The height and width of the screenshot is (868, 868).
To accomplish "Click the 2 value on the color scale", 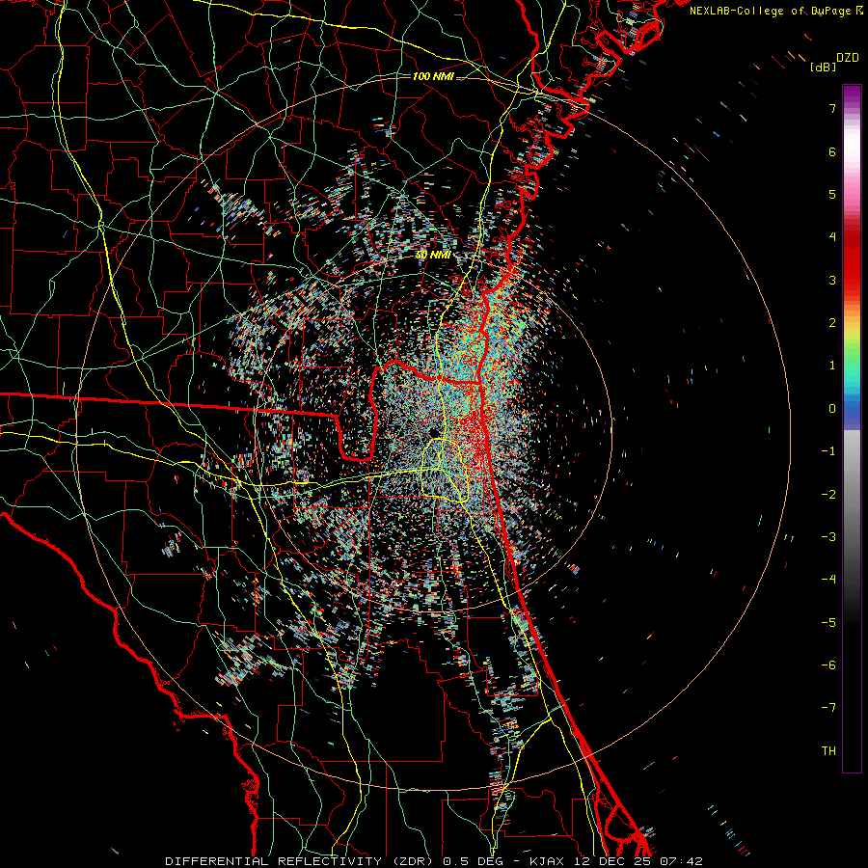I will point(832,323).
